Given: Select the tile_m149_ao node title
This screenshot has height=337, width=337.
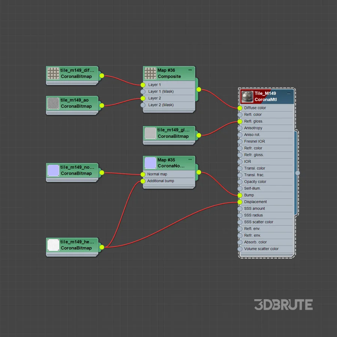Looking at the screenshot, I should tap(75, 100).
